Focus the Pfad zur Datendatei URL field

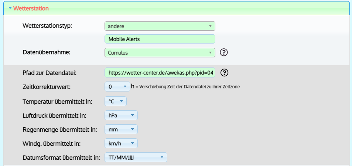160,72
